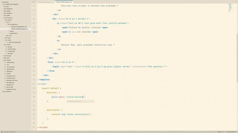
Task: Click the placeholder 'Une question ?' text
Action: (x=157, y=66)
